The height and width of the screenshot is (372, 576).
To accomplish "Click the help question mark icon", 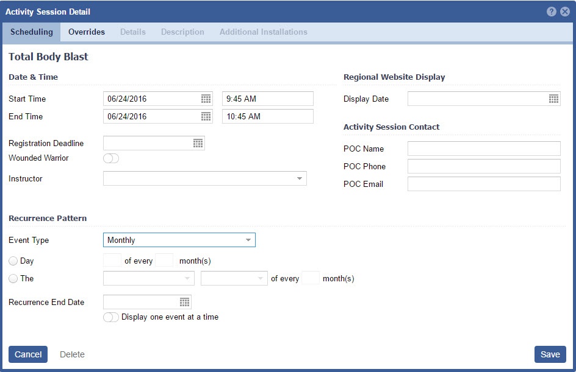I will coord(552,12).
